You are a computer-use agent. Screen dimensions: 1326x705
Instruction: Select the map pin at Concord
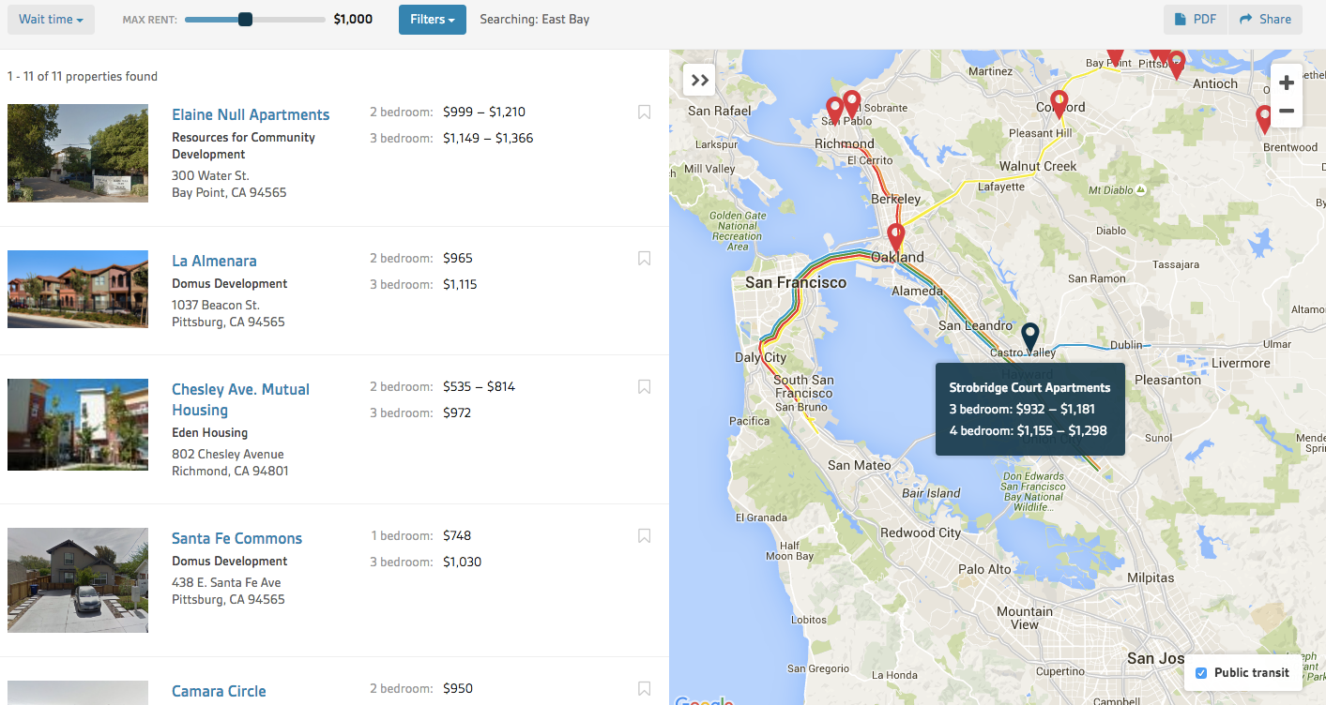(x=1059, y=103)
